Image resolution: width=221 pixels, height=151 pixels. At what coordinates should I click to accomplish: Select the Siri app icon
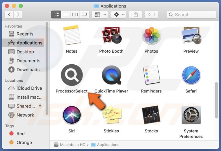tap(72, 115)
